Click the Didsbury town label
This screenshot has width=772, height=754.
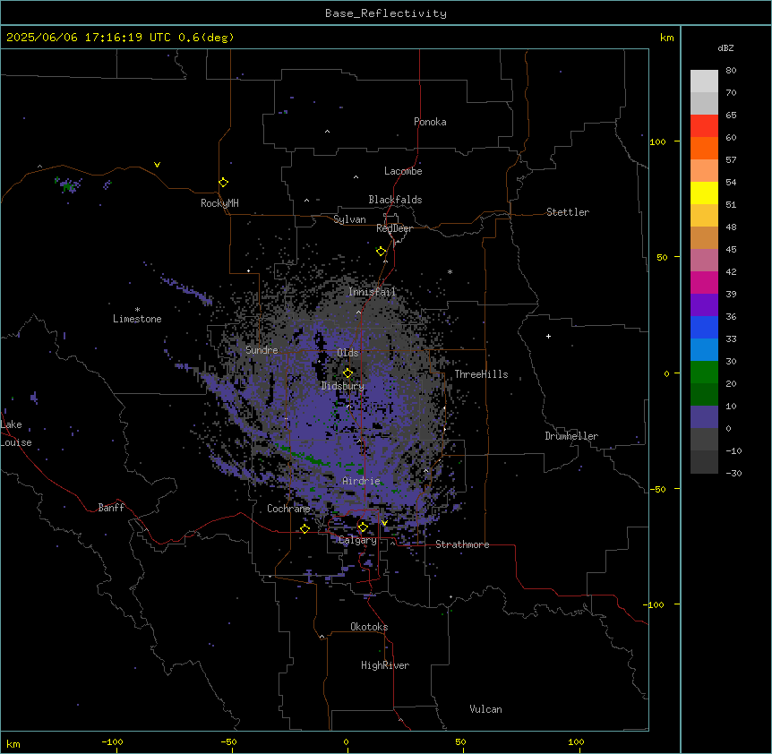click(343, 386)
